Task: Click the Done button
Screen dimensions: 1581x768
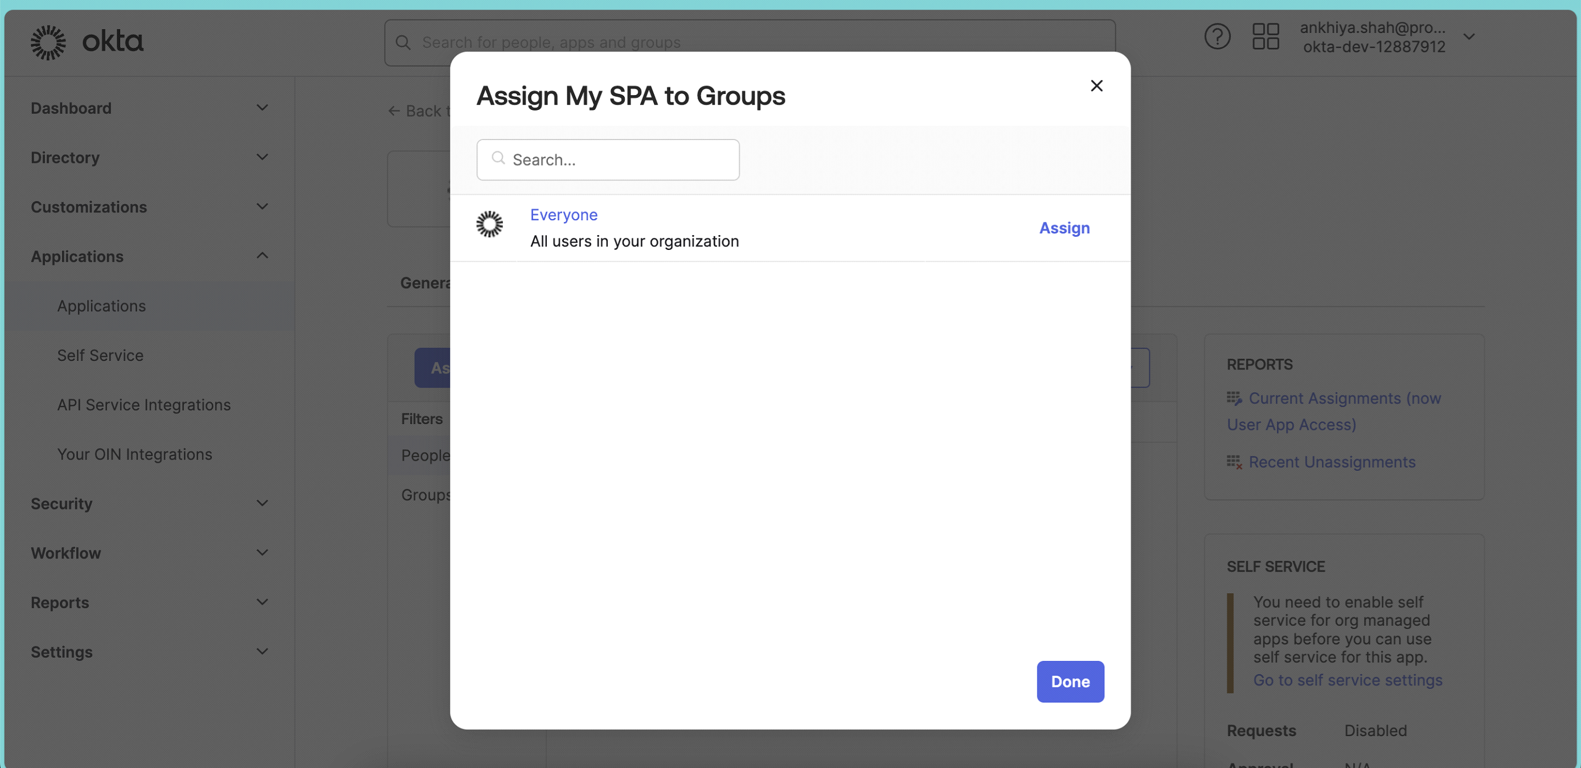Action: 1070,681
